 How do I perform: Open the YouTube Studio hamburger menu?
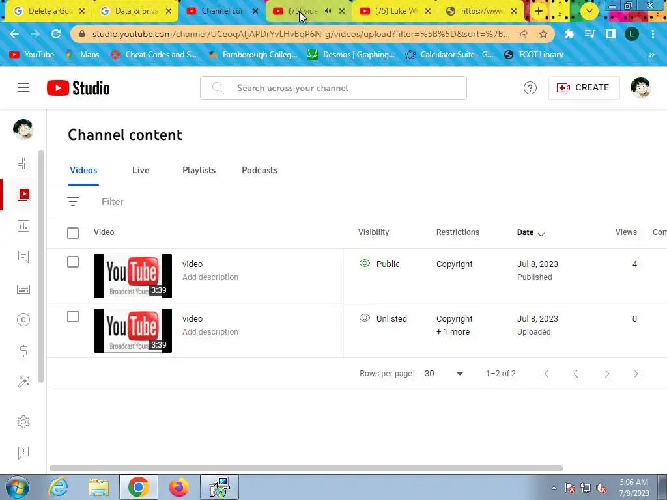tap(23, 88)
